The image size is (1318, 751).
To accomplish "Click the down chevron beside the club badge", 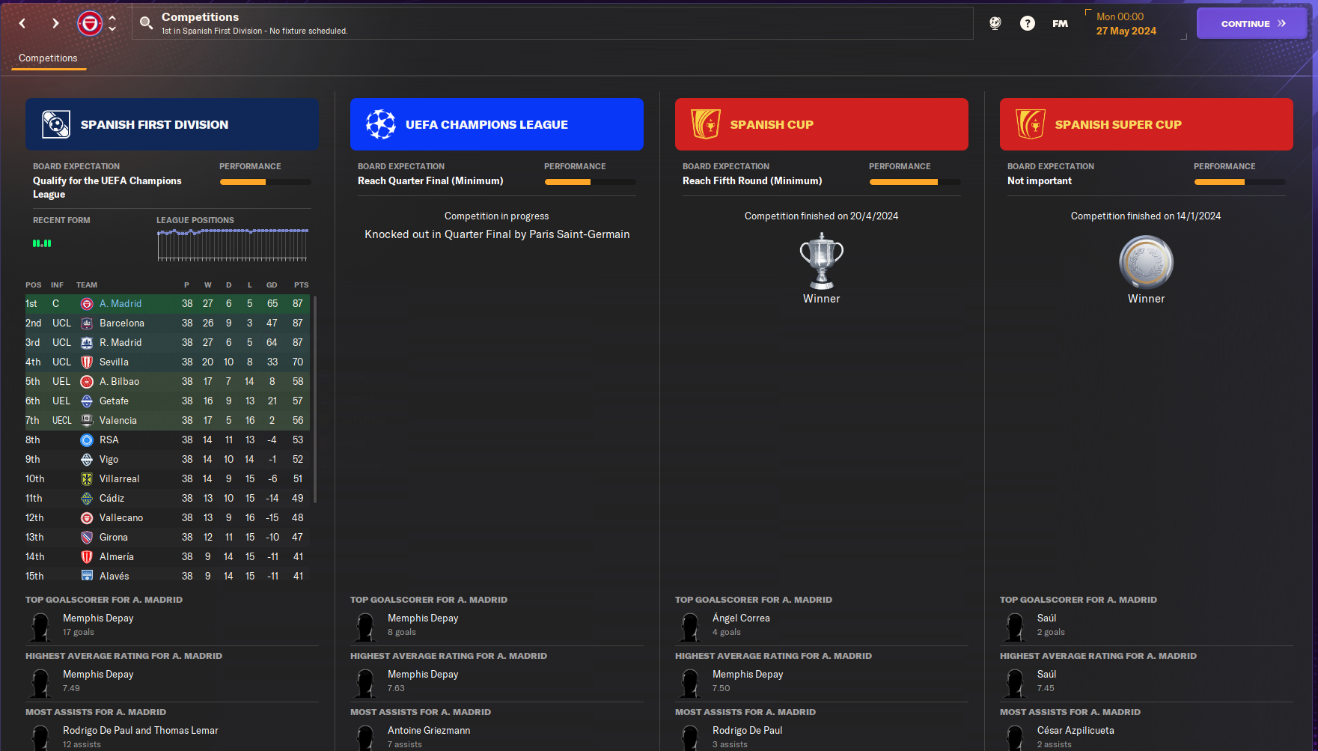I will [112, 29].
